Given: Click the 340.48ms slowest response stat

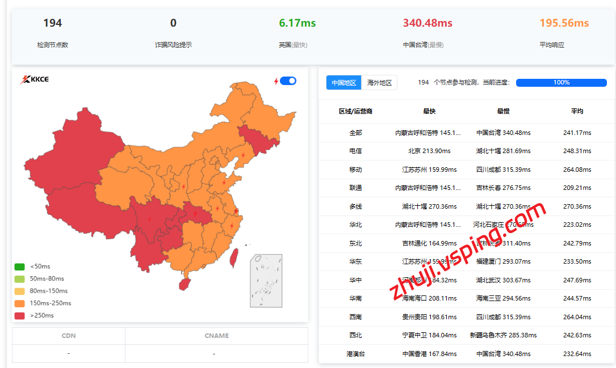Looking at the screenshot, I should coord(428,23).
